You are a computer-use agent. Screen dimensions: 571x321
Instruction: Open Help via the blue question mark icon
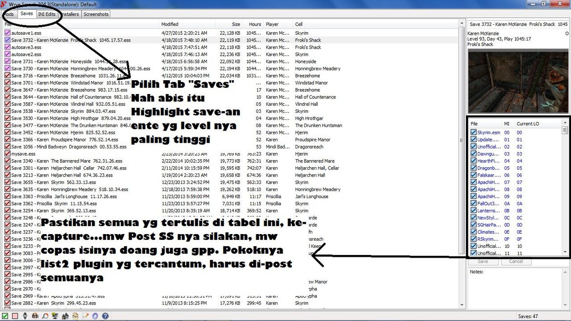click(x=105, y=316)
